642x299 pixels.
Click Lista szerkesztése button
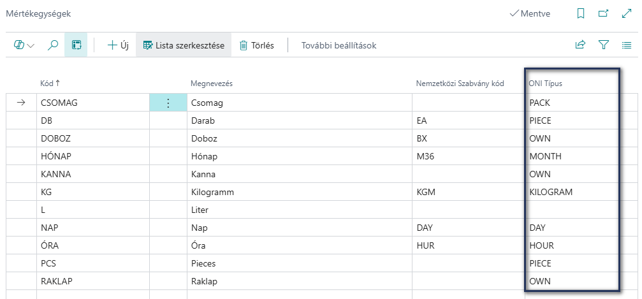coord(184,45)
